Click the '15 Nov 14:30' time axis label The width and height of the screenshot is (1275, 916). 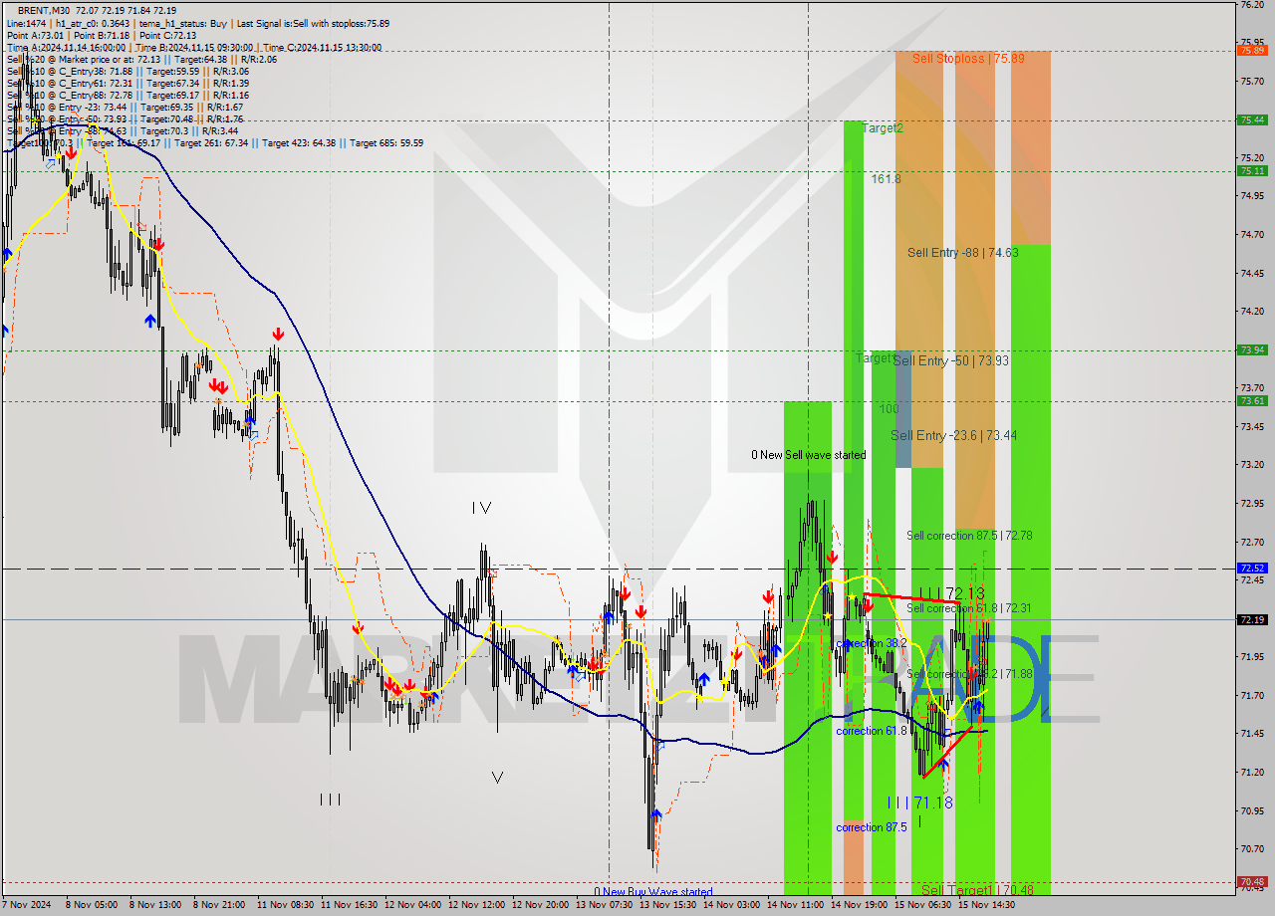[x=987, y=905]
